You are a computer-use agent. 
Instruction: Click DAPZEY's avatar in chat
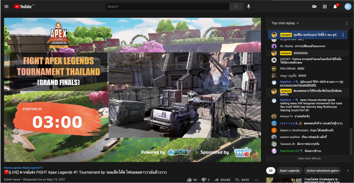coord(274,60)
